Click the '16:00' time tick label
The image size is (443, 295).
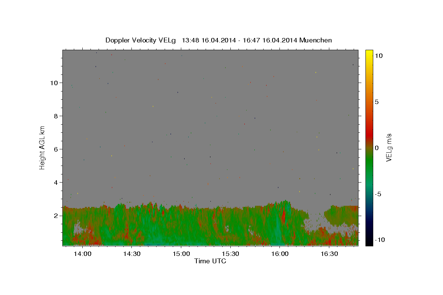click(280, 254)
